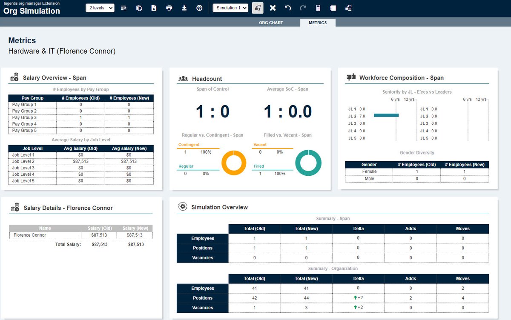Click the teal Filled donut chart
Image resolution: width=511 pixels, height=320 pixels.
[308, 163]
